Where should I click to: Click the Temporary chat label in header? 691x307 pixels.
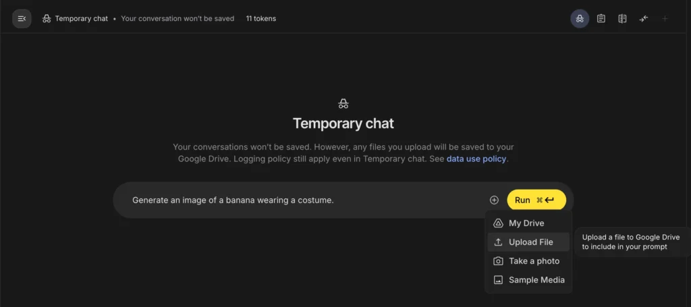coord(81,18)
